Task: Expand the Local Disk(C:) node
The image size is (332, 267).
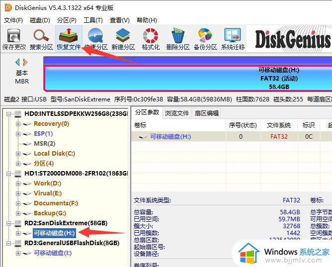Action: (x=18, y=154)
